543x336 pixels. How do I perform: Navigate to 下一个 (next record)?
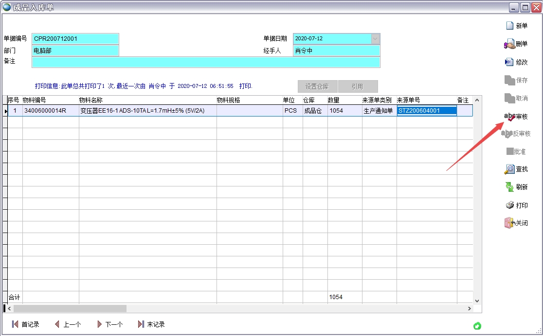(100, 324)
